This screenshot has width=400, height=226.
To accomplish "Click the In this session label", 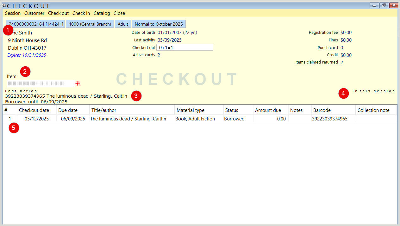I will pos(374,91).
